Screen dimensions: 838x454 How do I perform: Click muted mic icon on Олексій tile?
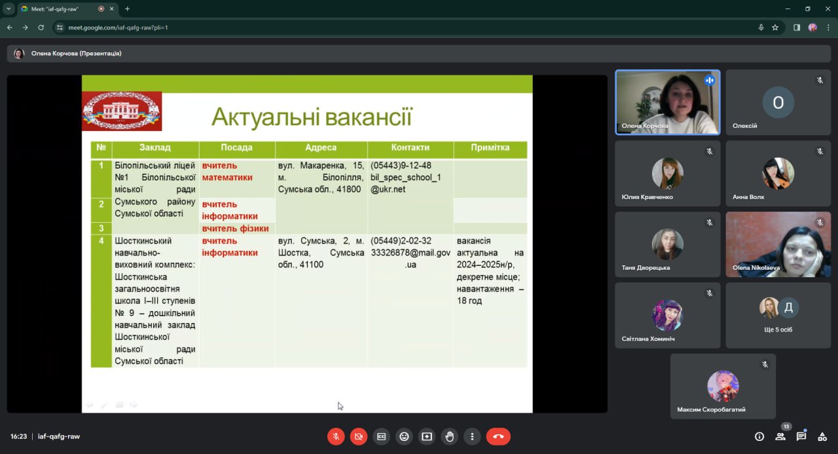(820, 81)
